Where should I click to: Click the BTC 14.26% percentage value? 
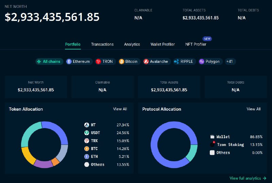[x=123, y=149]
